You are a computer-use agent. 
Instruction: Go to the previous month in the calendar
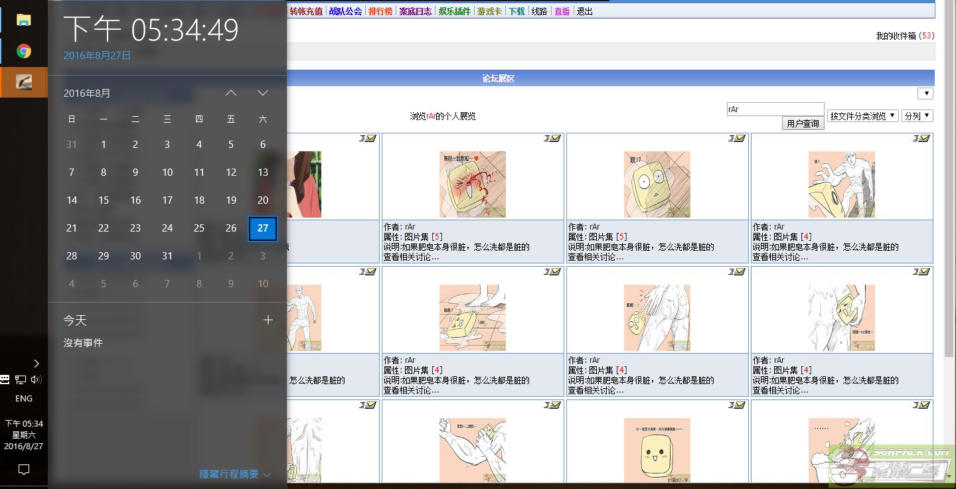[x=231, y=93]
